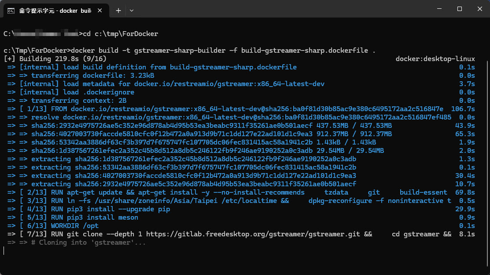Close the docker build terminal tab
The height and width of the screenshot is (275, 490).
(x=101, y=10)
